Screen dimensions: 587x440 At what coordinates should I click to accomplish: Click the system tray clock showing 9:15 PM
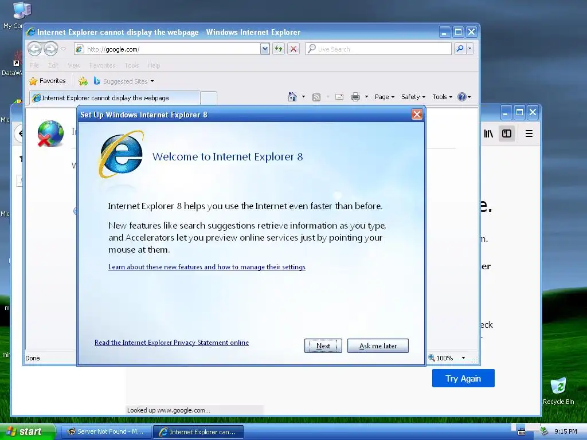565,431
